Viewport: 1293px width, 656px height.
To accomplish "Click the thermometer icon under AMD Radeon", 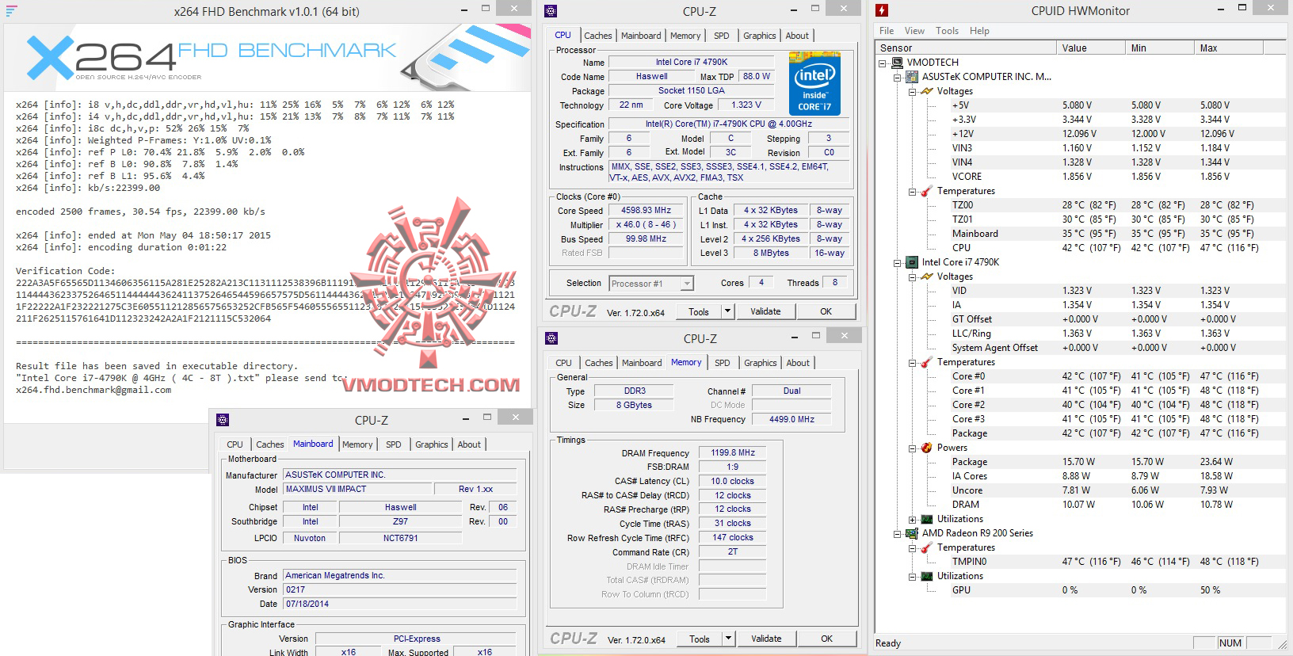I will (x=928, y=547).
